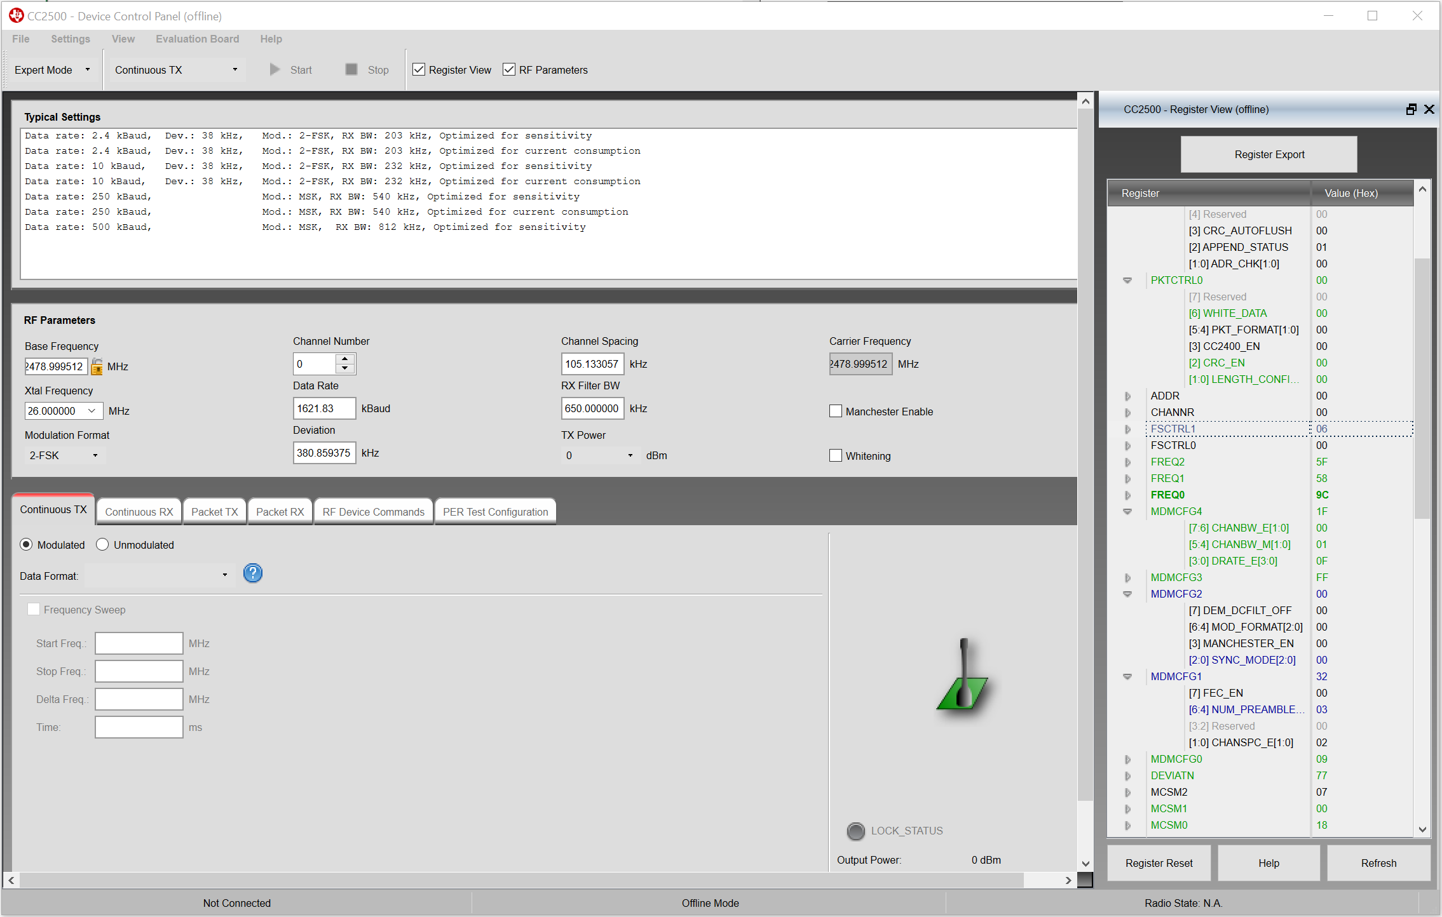Increase Channel Number with up arrow
1442x917 pixels.
pyautogui.click(x=344, y=359)
